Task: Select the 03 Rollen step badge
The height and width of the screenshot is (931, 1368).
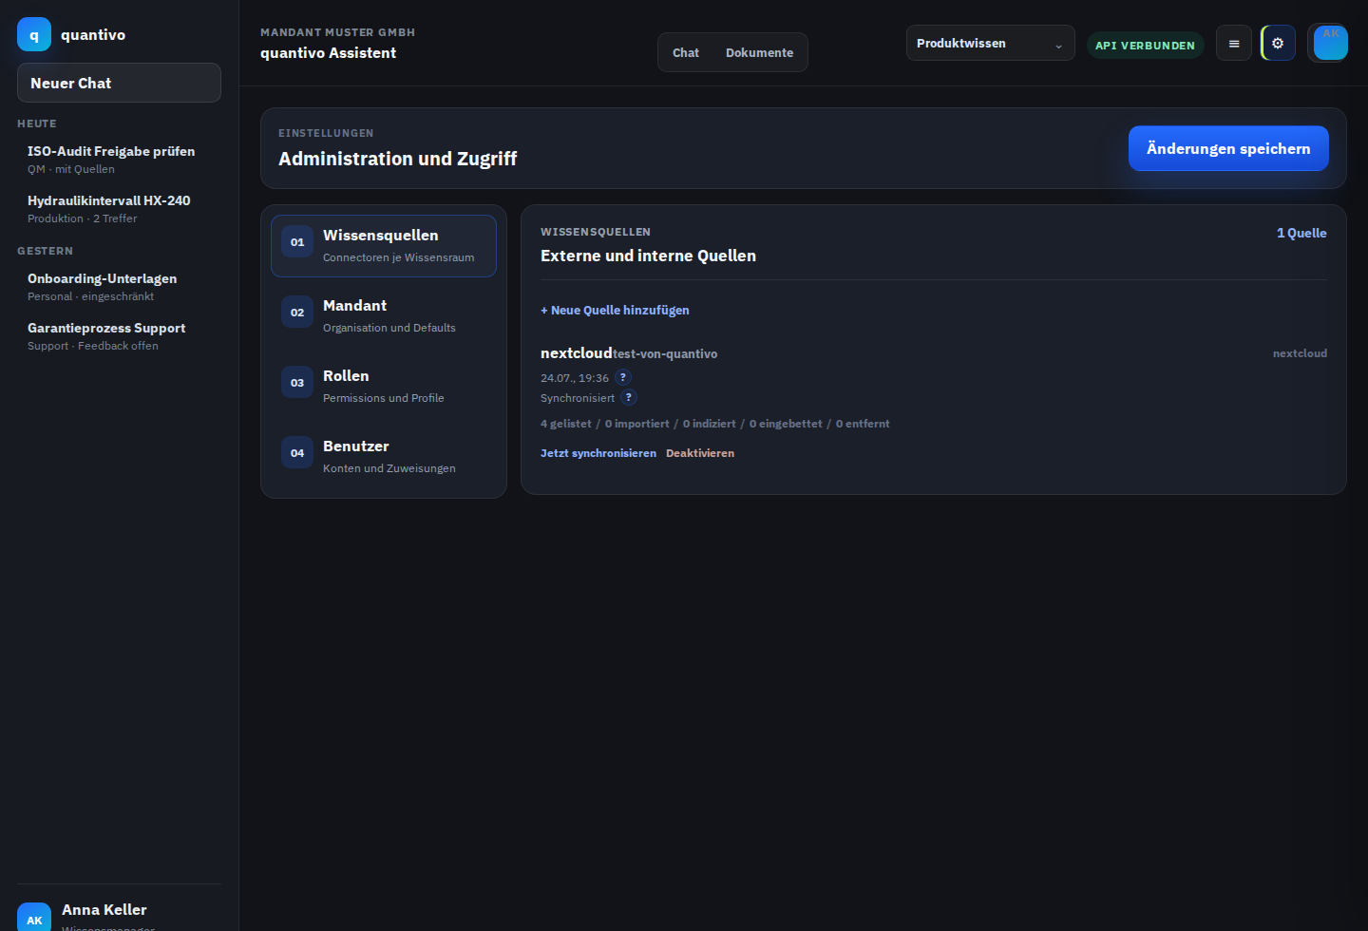Action: tap(297, 383)
